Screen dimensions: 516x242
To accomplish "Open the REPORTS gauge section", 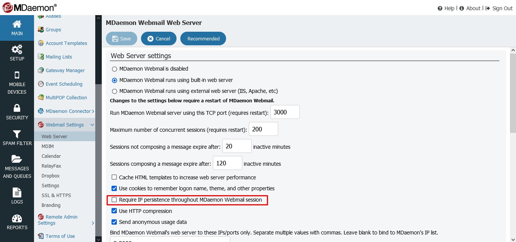I will tap(17, 222).
